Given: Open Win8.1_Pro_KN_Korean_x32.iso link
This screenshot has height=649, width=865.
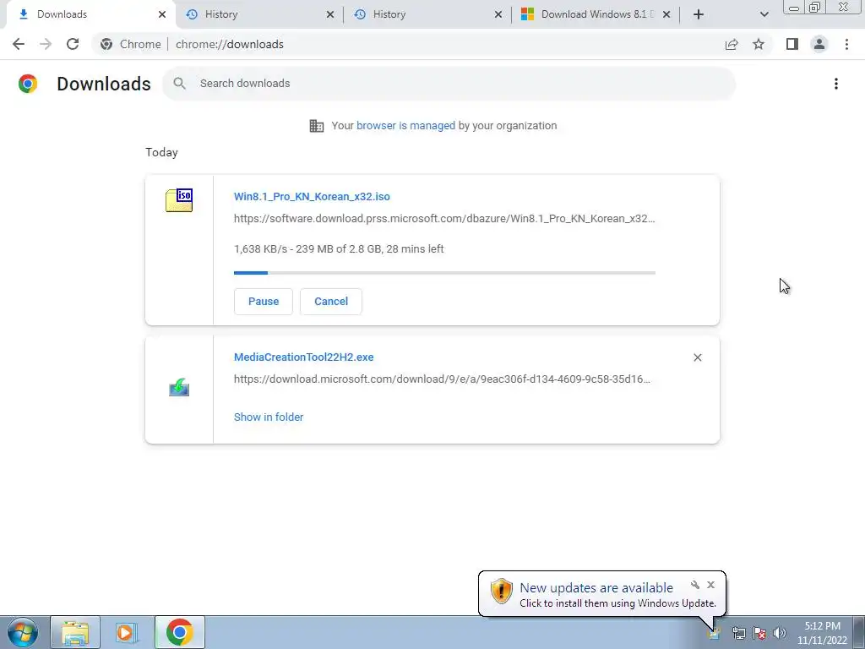Looking at the screenshot, I should click(x=312, y=196).
